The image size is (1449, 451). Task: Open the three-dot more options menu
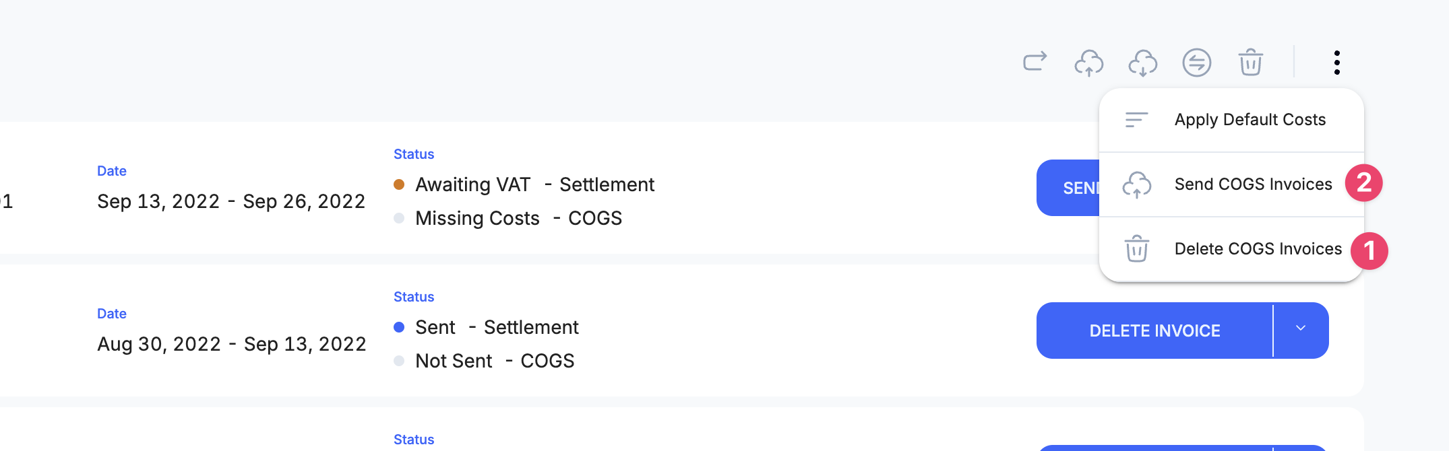(x=1336, y=63)
